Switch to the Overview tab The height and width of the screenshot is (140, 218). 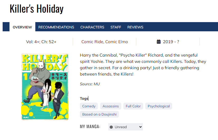pos(22,27)
